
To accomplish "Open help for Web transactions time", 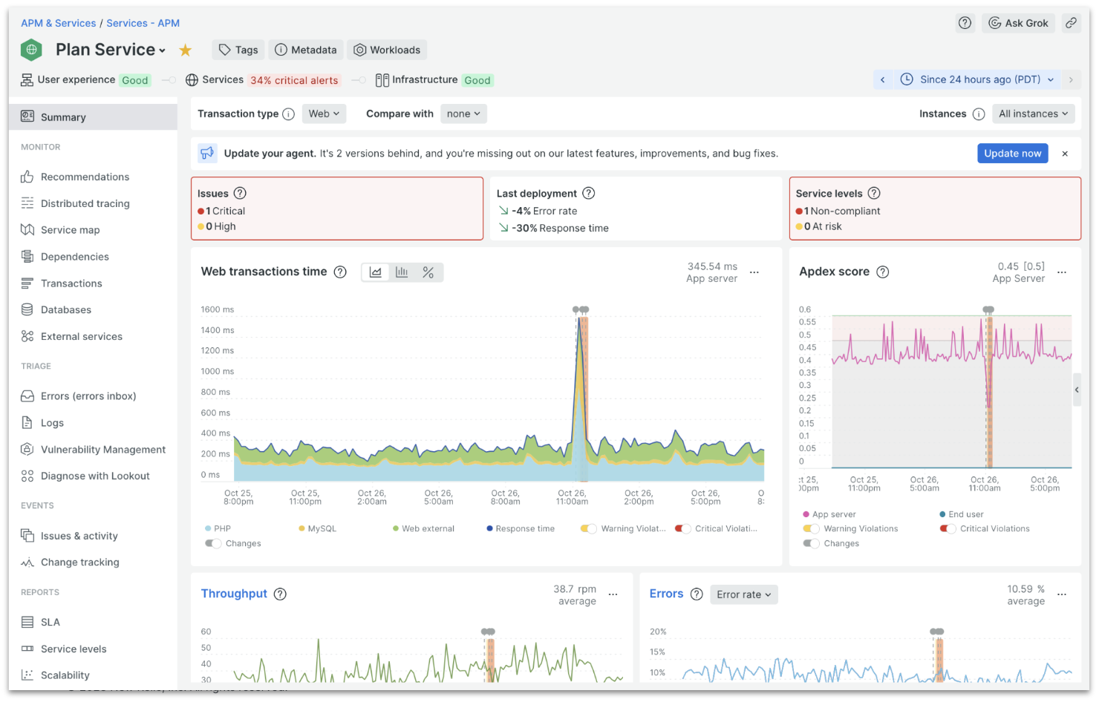I will coord(340,272).
